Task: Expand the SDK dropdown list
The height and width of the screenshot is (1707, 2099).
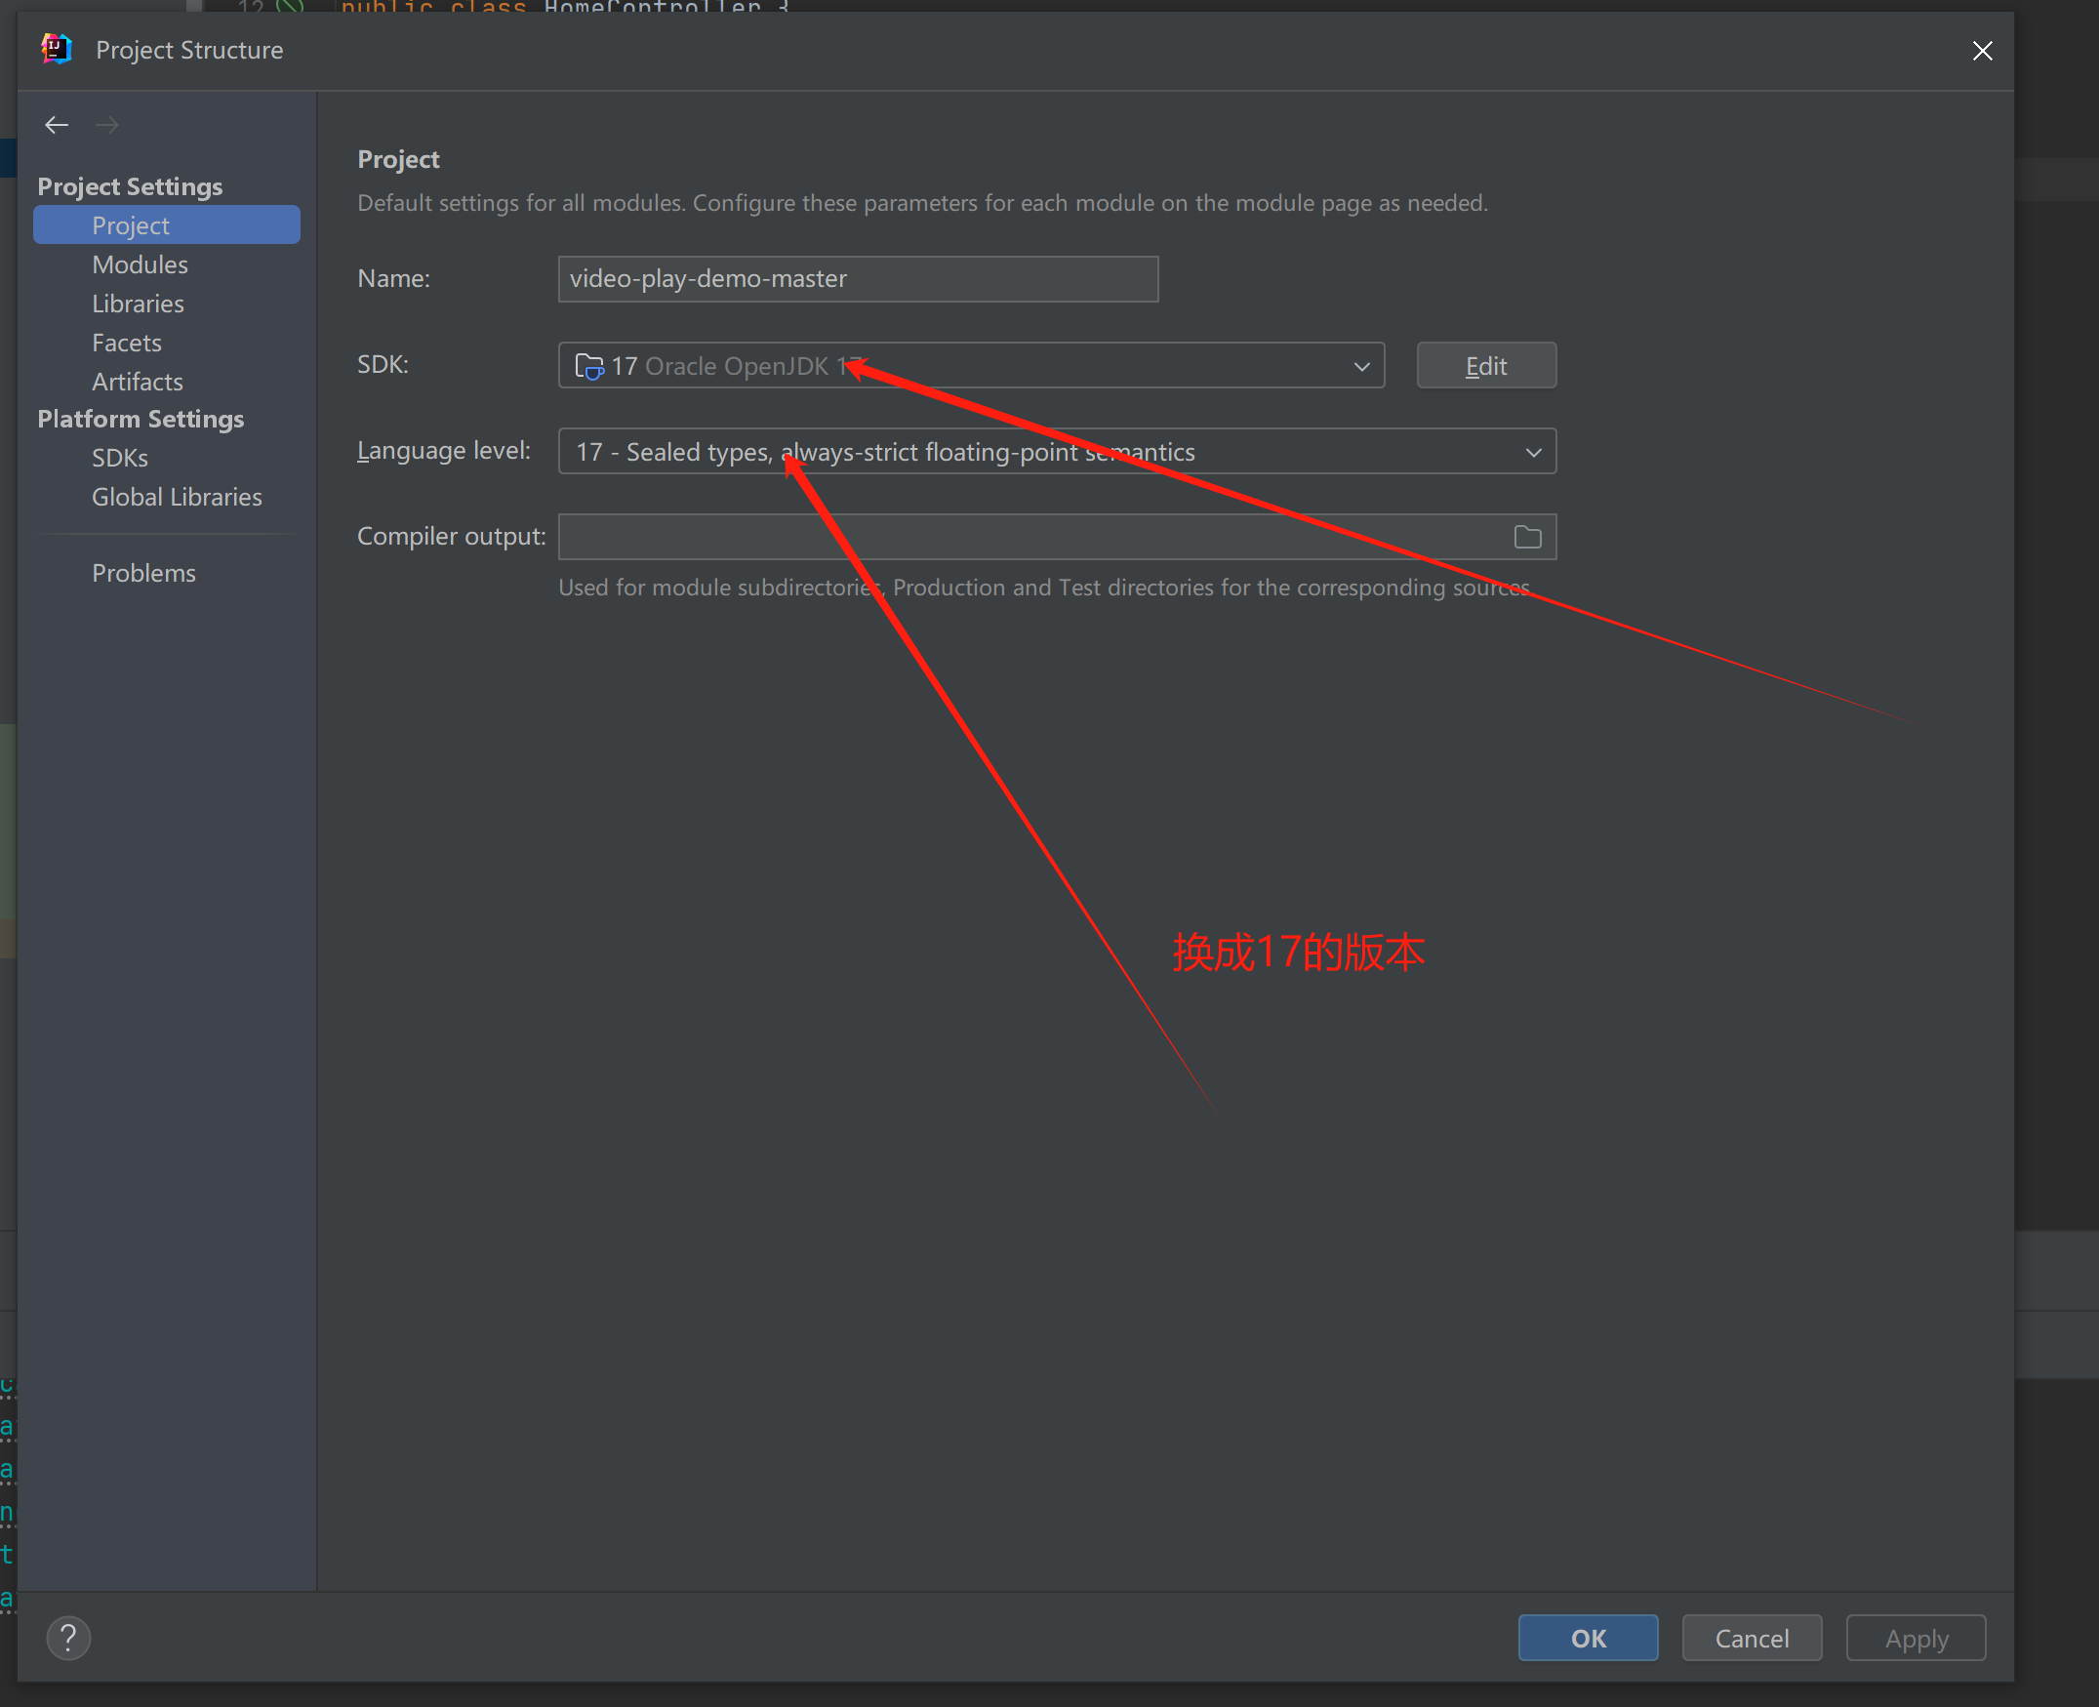Action: click(1361, 366)
